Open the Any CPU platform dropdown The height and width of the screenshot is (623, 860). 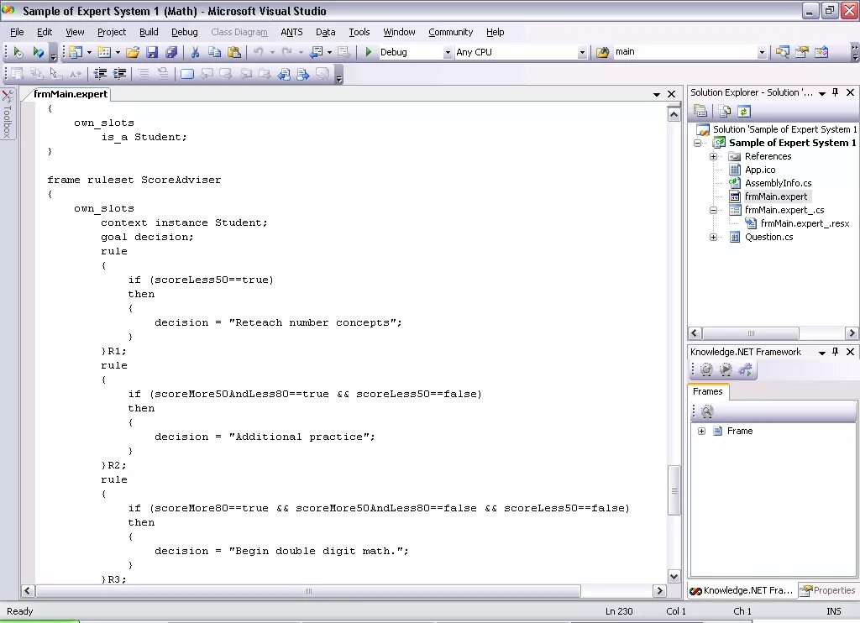tap(582, 53)
